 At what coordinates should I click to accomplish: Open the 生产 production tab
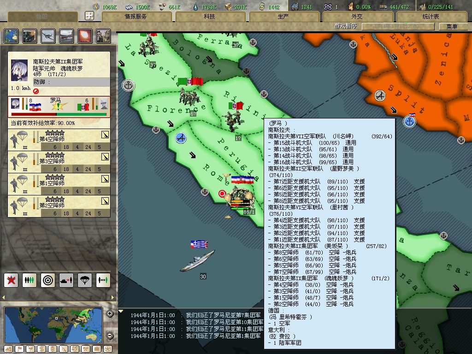[283, 17]
